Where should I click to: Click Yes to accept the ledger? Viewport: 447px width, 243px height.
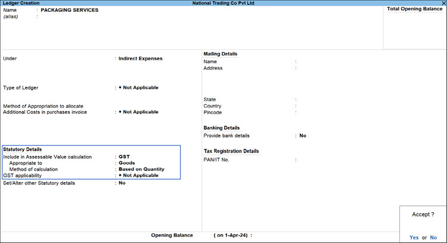click(414, 237)
